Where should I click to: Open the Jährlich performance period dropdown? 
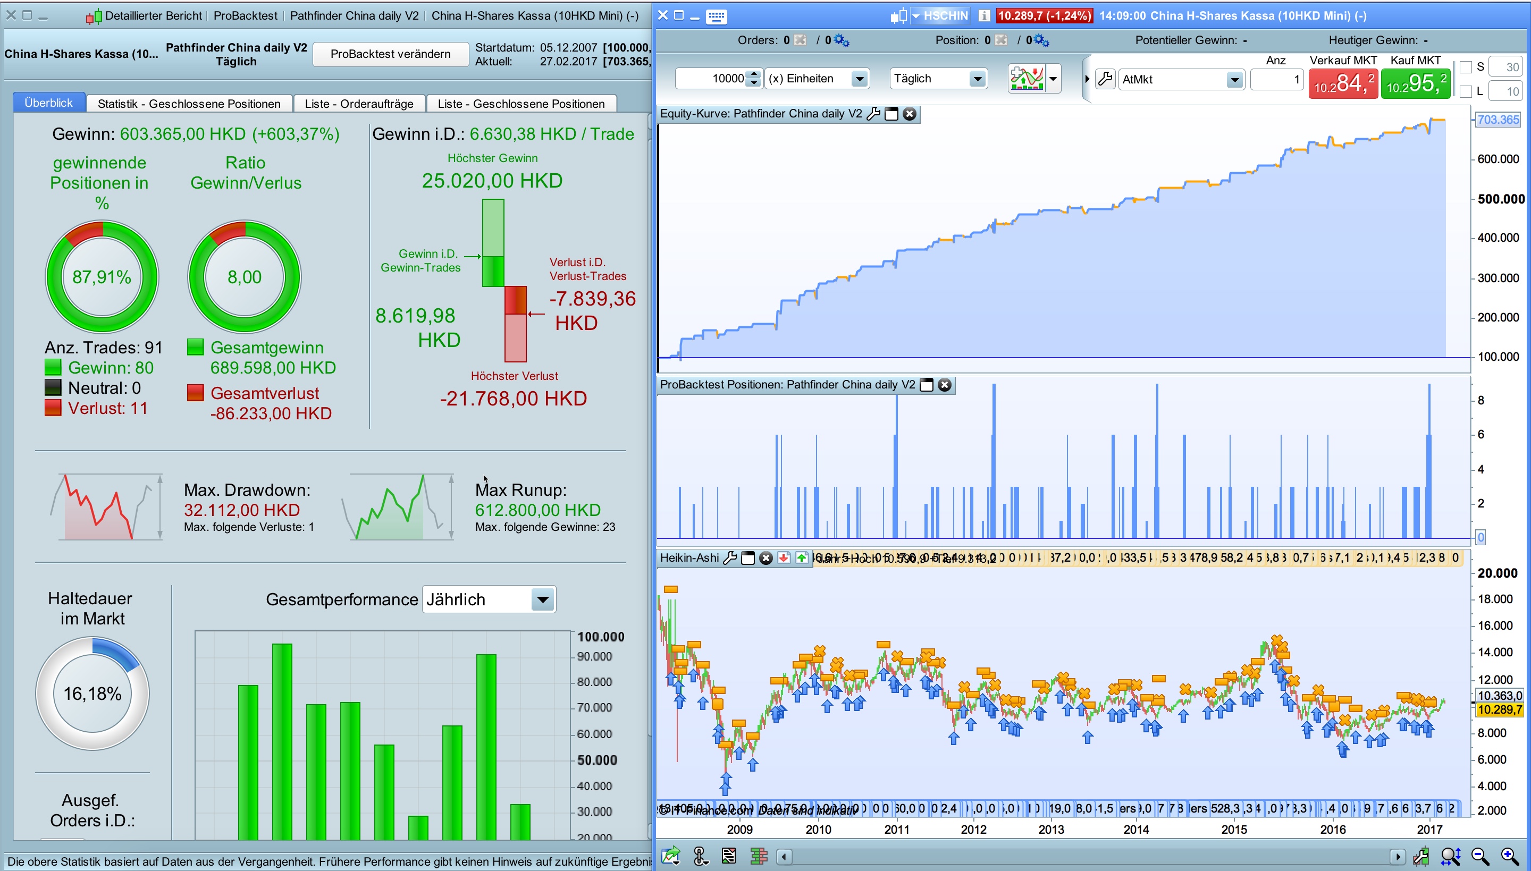click(x=542, y=599)
